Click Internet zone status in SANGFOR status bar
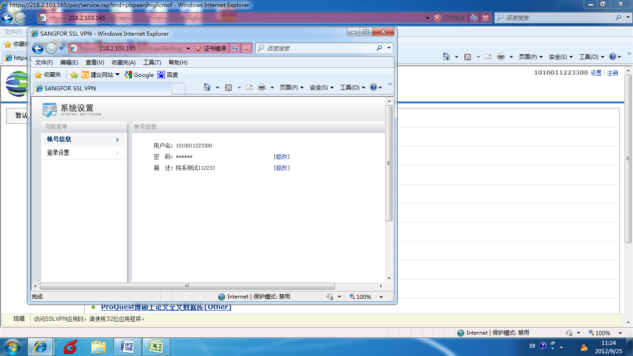The image size is (633, 356). [254, 297]
